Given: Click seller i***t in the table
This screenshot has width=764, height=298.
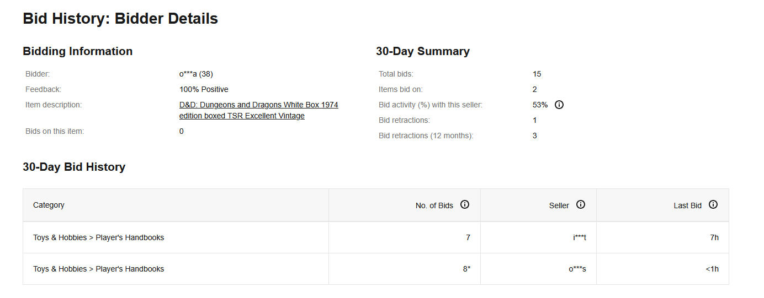Looking at the screenshot, I should pyautogui.click(x=580, y=237).
